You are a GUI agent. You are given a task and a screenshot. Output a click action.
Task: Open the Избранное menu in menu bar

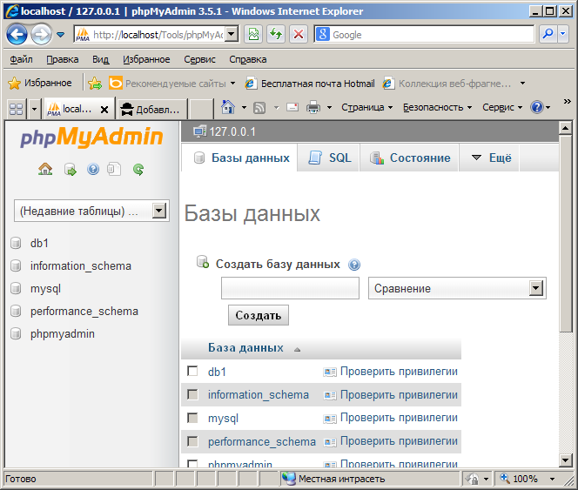(146, 59)
